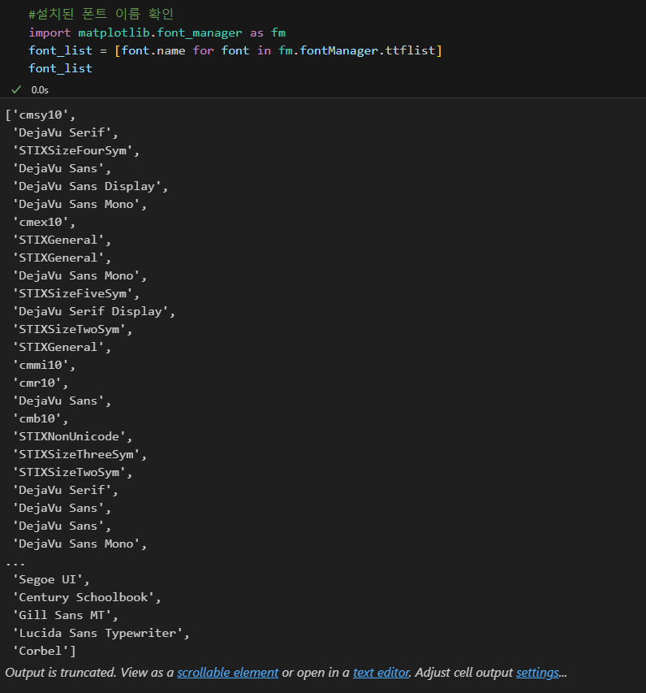Open cell output settings link
This screenshot has width=646, height=693.
click(x=537, y=672)
